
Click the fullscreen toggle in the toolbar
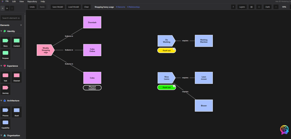point(259,7)
